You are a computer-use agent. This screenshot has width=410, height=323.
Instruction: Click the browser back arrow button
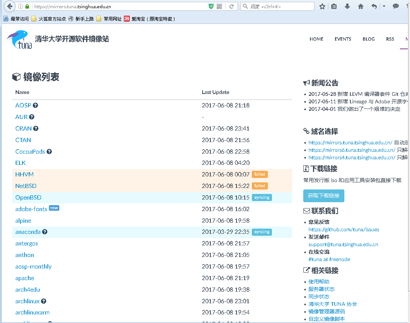[10, 6]
